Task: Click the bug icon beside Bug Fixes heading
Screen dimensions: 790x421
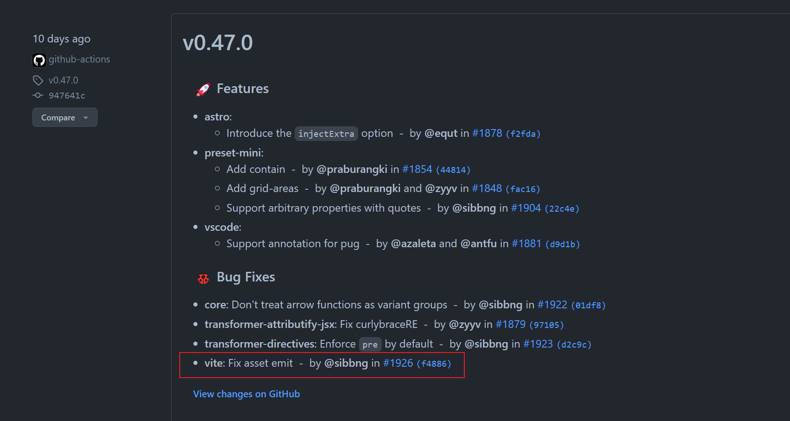Action: (x=203, y=278)
